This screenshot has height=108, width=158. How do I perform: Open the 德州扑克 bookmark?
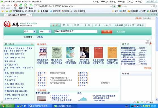[30, 11]
